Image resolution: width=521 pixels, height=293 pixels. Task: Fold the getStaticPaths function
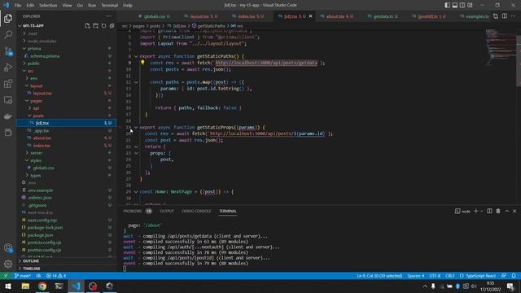pyautogui.click(x=136, y=56)
